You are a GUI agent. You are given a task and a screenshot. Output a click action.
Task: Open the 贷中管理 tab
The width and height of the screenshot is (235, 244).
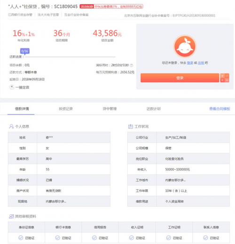110,109
